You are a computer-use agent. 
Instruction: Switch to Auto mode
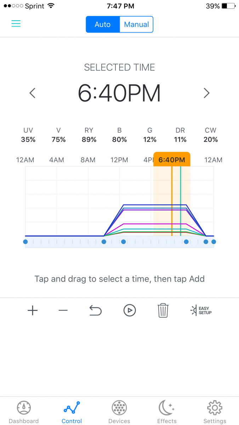[x=103, y=24]
